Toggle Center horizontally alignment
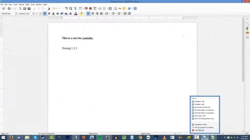The width and height of the screenshot is (250, 140). tap(93, 14)
